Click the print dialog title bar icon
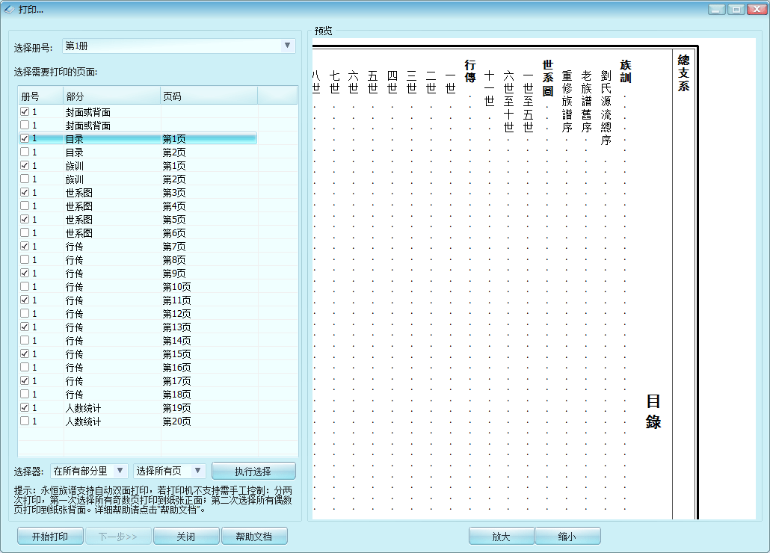The width and height of the screenshot is (770, 553). click(x=9, y=9)
